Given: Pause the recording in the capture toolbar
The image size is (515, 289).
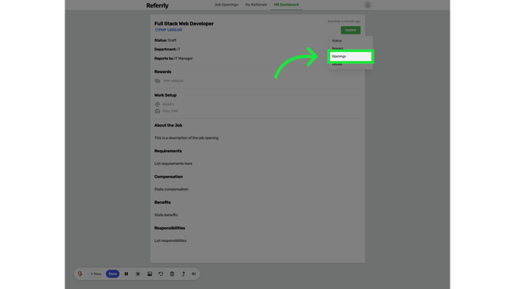Looking at the screenshot, I should click(x=126, y=274).
